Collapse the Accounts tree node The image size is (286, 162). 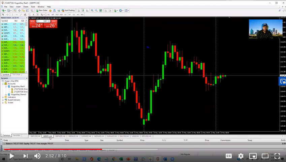(x=3, y=84)
